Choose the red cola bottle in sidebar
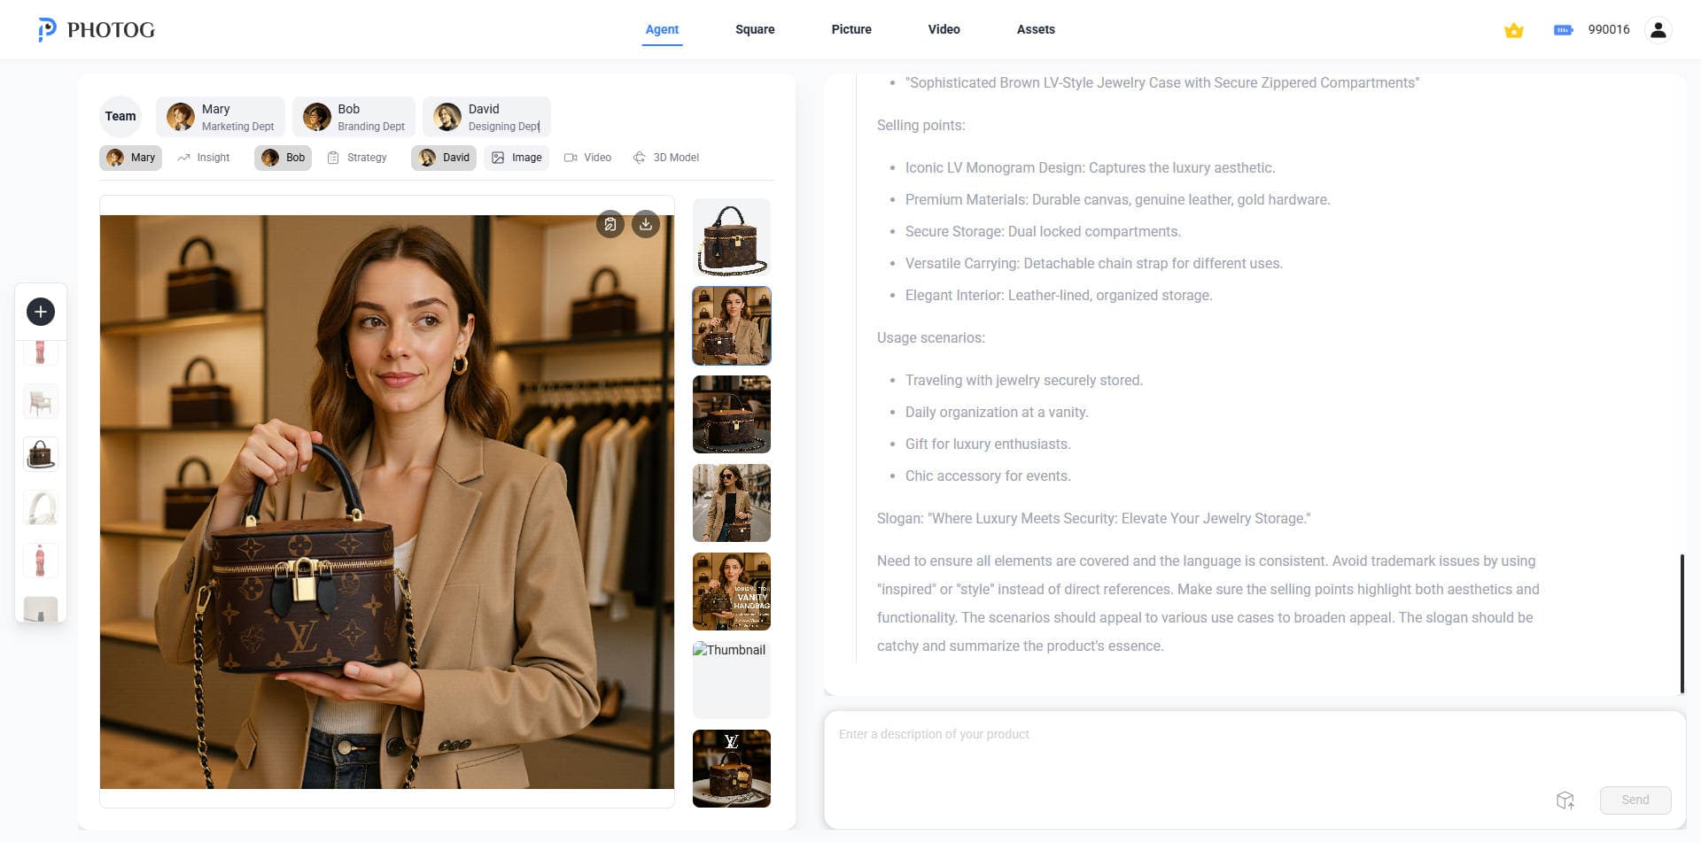This screenshot has height=843, width=1701. (41, 561)
